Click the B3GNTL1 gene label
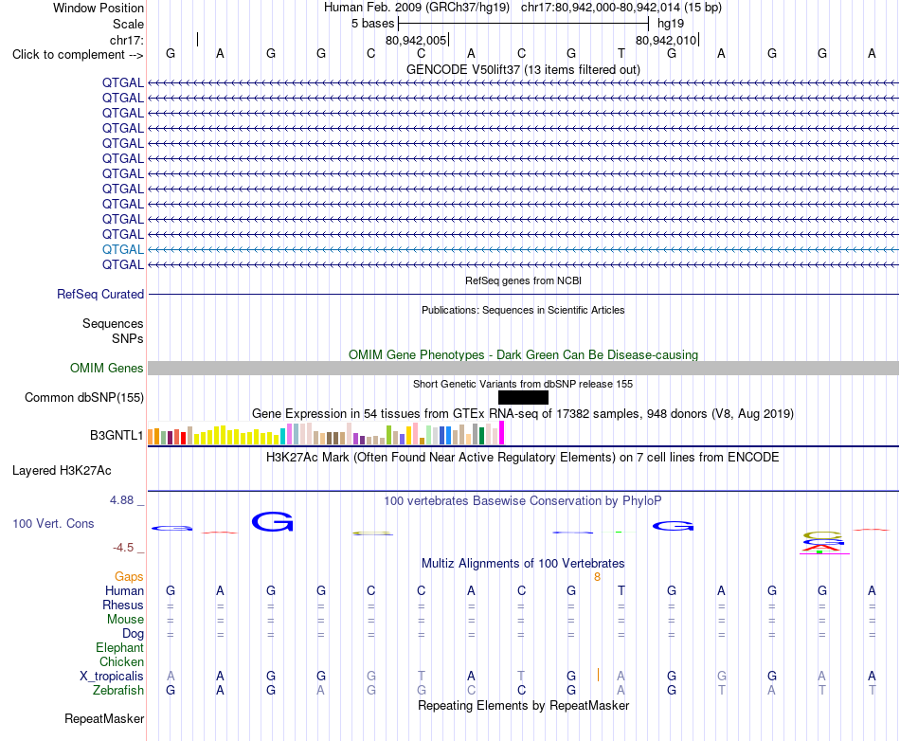The image size is (900, 741). point(117,435)
